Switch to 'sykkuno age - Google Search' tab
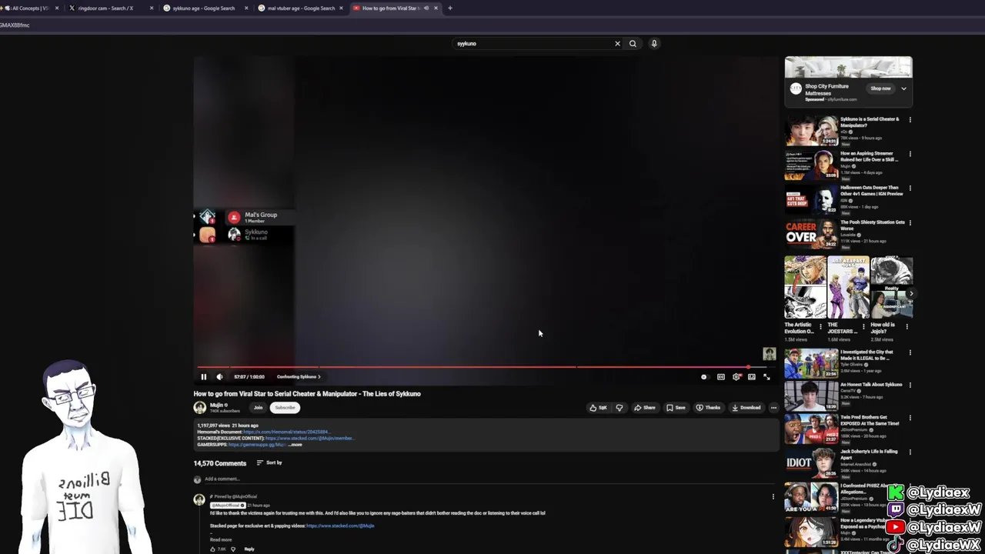Viewport: 985px width, 554px height. (x=204, y=8)
